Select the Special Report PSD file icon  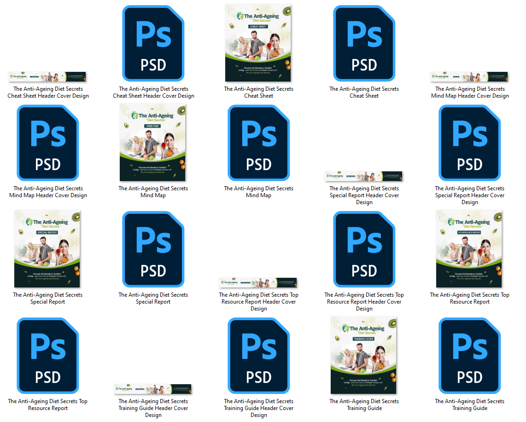153,249
